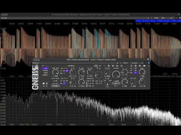Adjust the gain knob showing -6.0 dB
Screen dimensions: 181x135
[142, 82]
